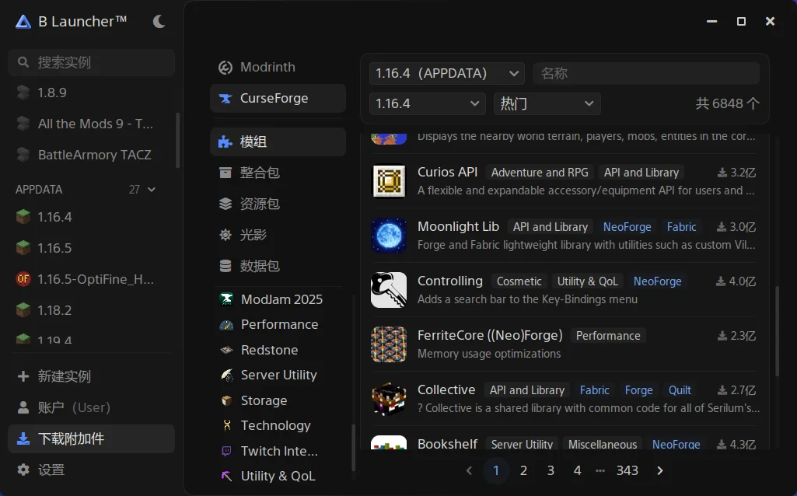Select the 数据包 data packs category
Screen dimensions: 797x496
click(x=278, y=266)
